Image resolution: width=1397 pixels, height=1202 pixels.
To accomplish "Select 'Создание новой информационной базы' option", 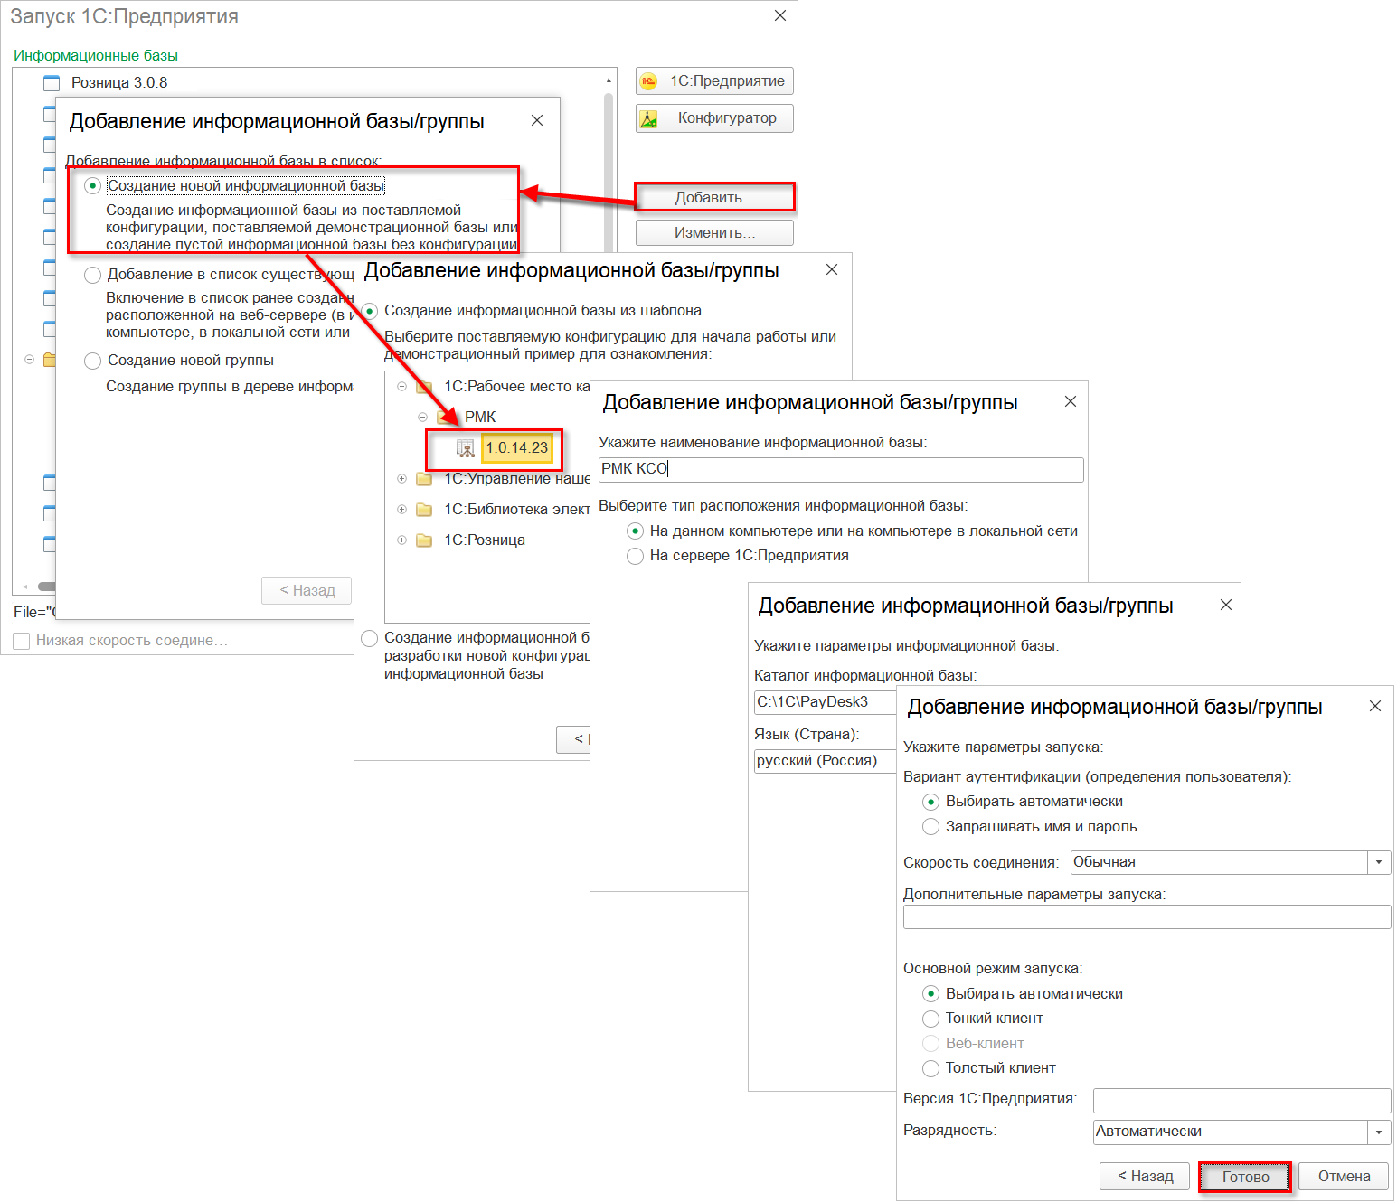I will 92,186.
